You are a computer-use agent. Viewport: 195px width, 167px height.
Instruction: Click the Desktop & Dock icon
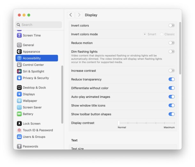coord(19,88)
